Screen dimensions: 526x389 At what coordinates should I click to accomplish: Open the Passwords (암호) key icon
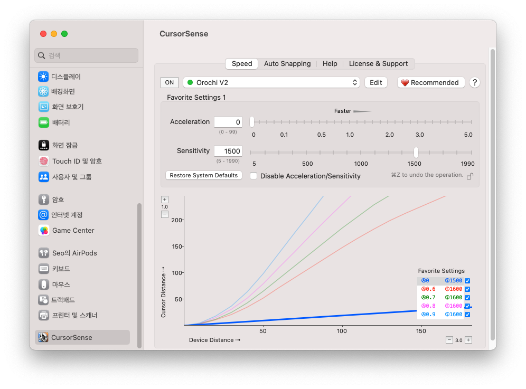[43, 200]
